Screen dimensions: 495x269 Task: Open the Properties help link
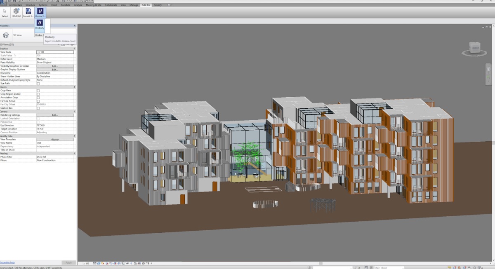tap(7, 262)
